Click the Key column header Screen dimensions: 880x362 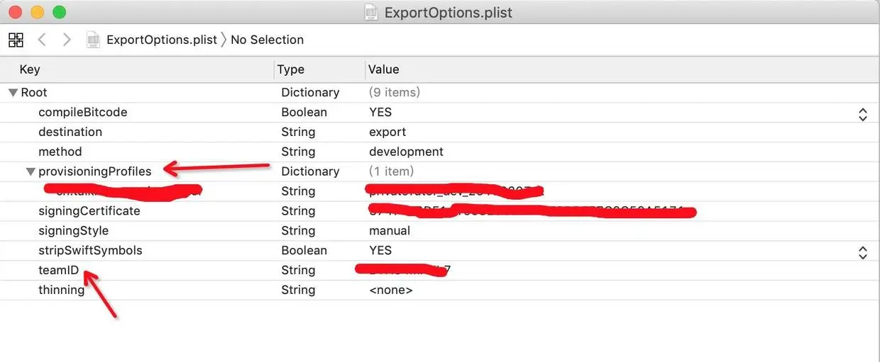[x=30, y=69]
